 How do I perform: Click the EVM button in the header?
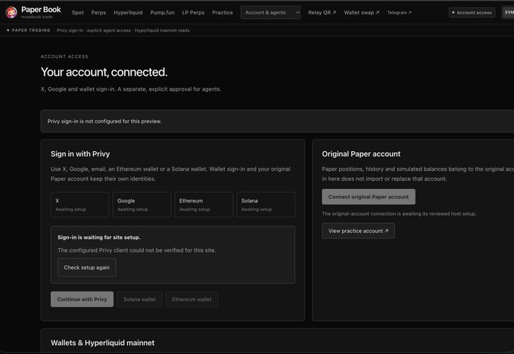pyautogui.click(x=508, y=12)
